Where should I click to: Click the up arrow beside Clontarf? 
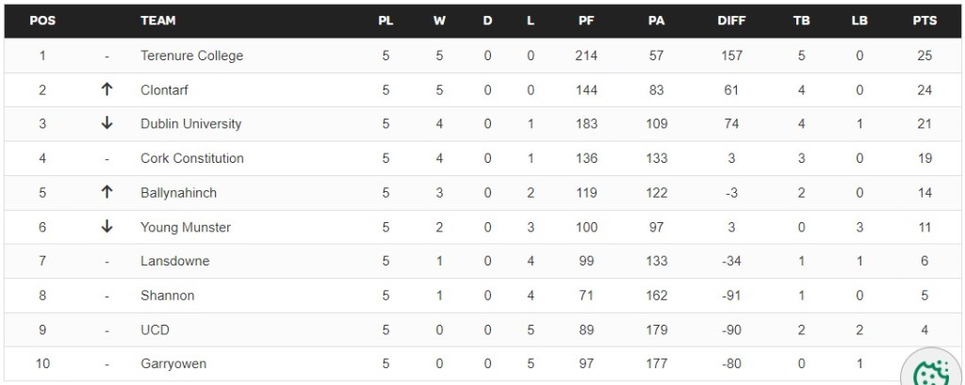(x=106, y=90)
